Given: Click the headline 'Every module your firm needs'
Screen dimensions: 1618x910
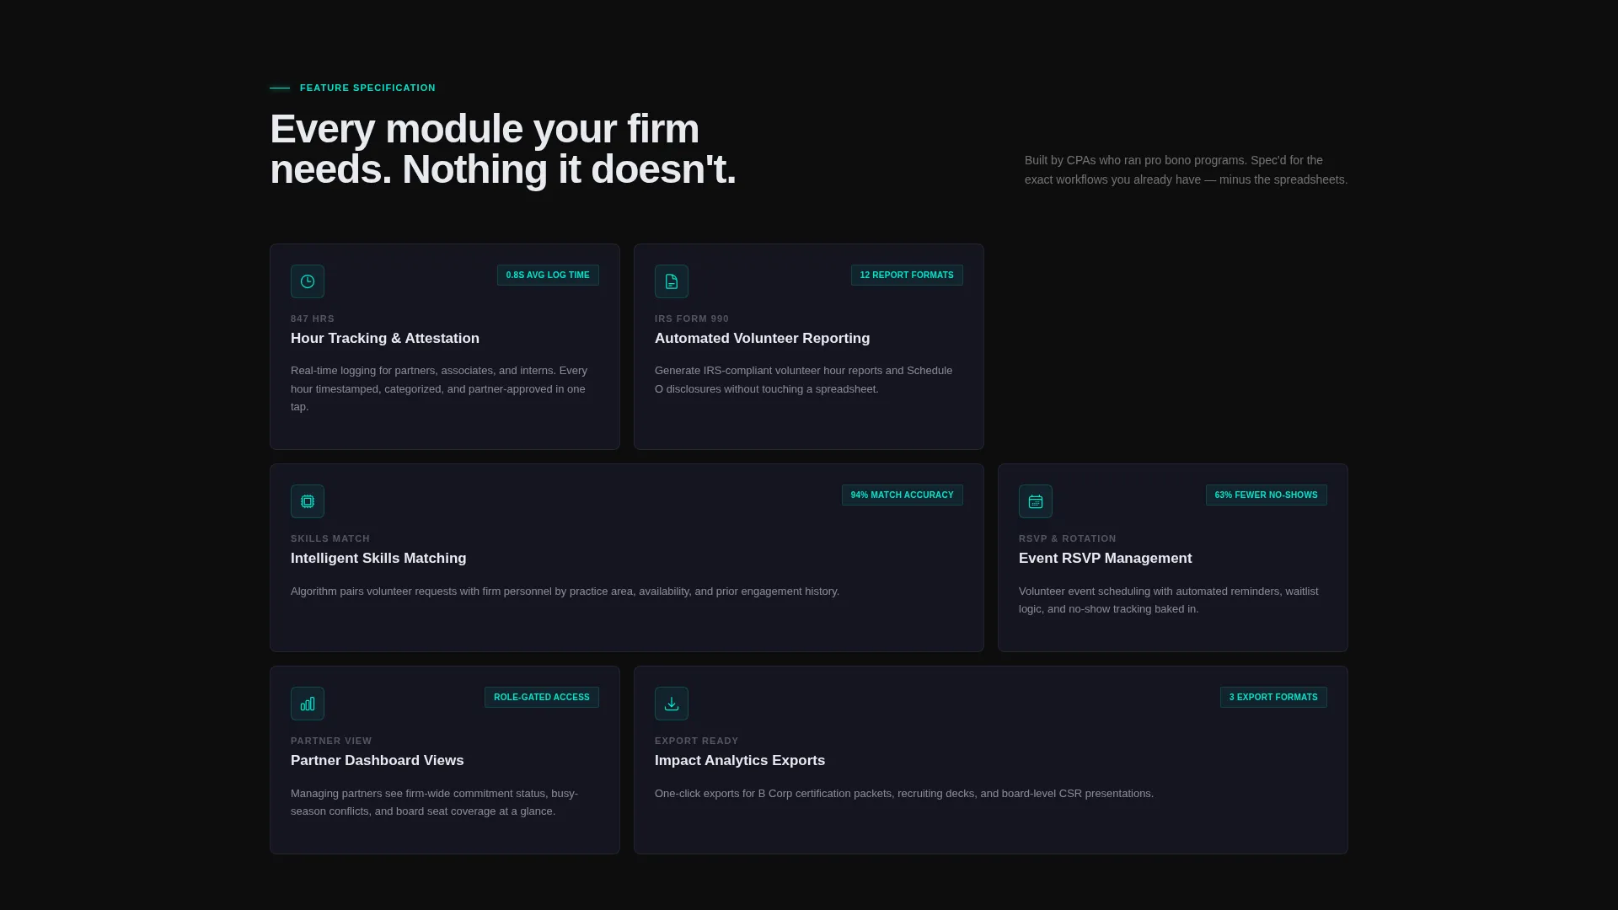Looking at the screenshot, I should [x=502, y=149].
